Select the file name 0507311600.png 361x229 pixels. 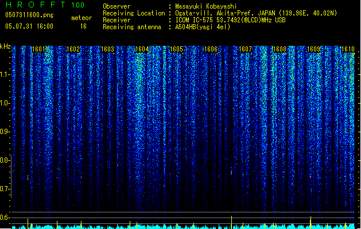click(x=29, y=15)
